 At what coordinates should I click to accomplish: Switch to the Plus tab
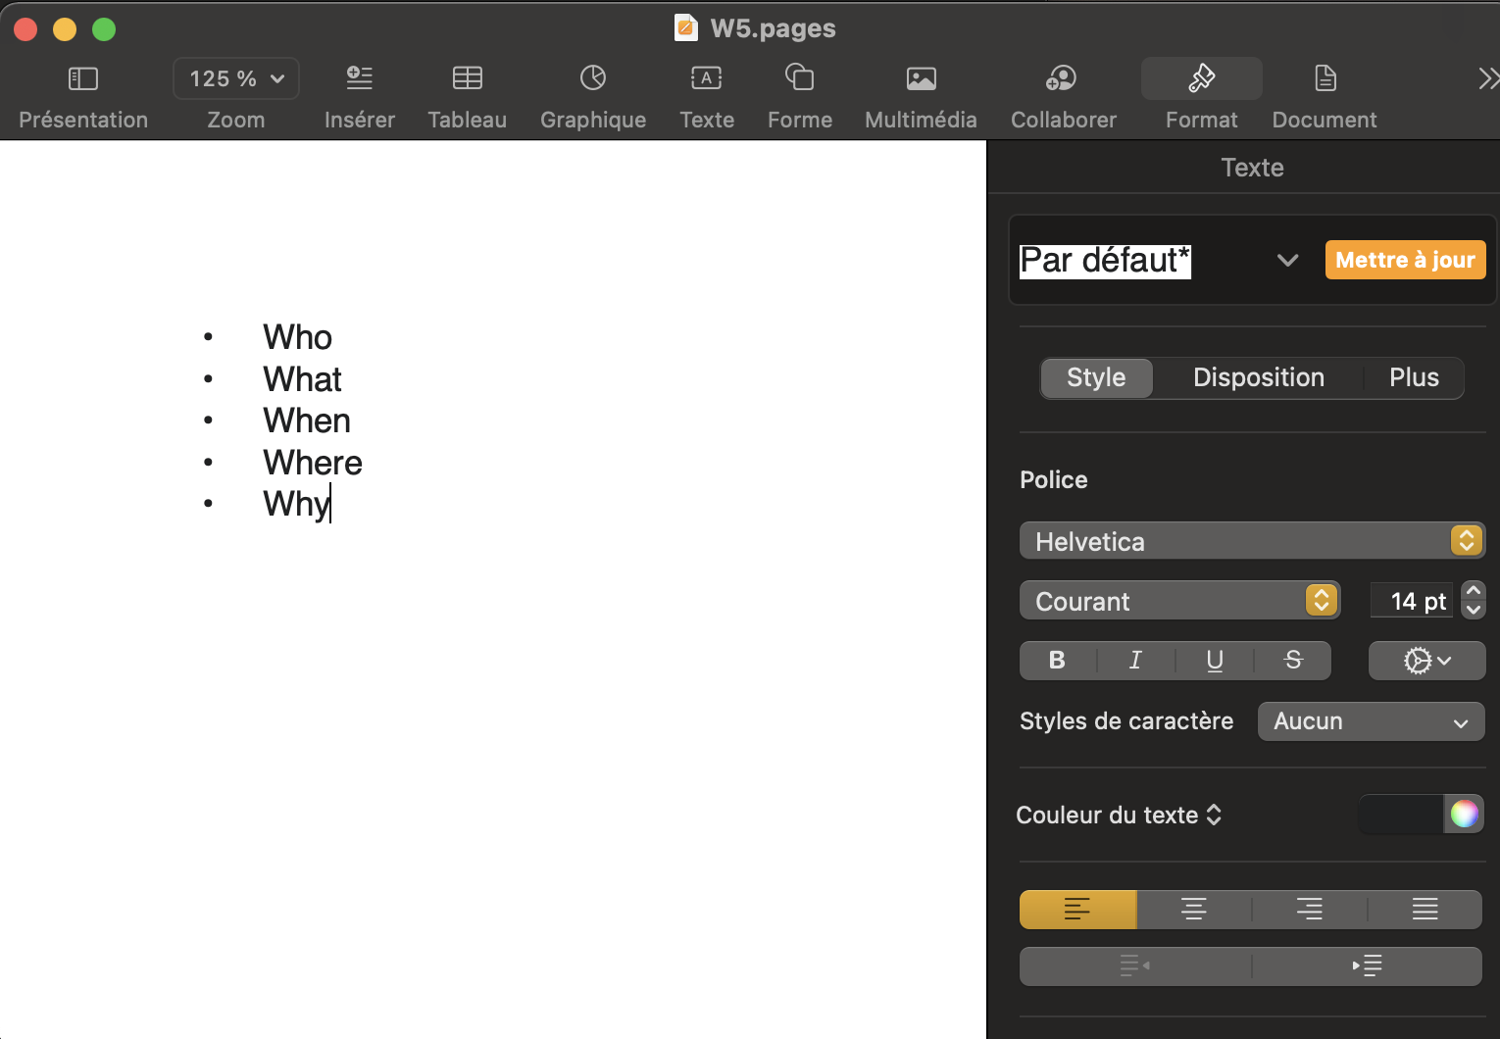point(1413,377)
